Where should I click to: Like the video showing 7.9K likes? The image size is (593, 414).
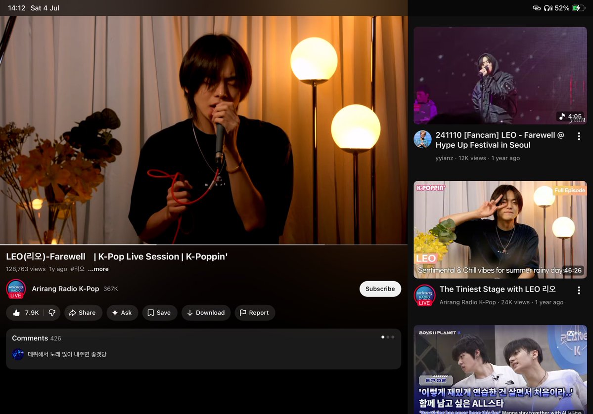(x=25, y=313)
